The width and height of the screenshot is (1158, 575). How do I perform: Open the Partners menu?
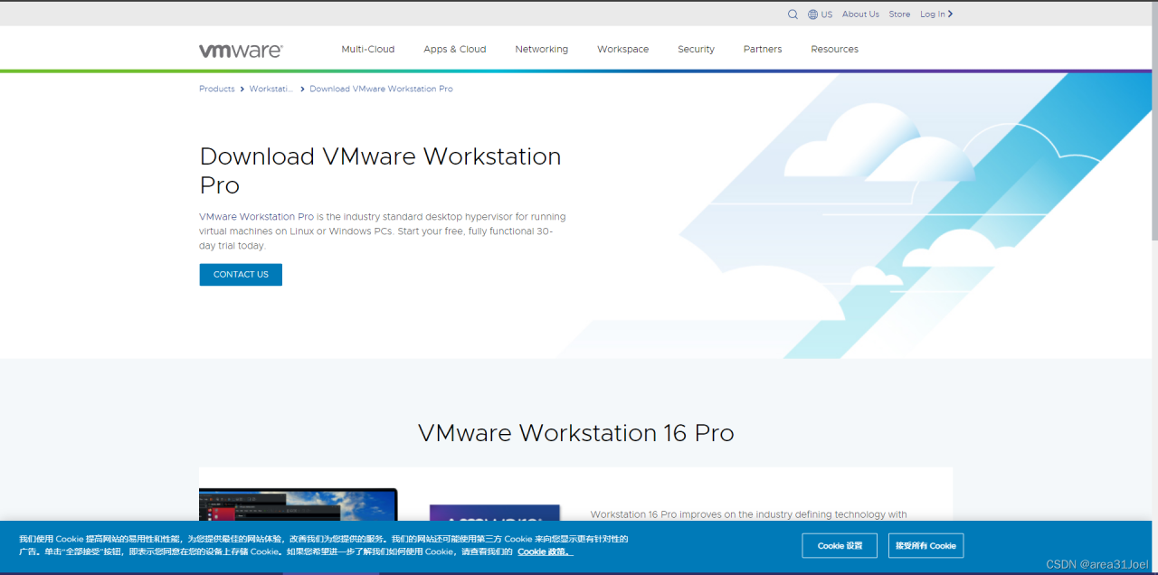click(763, 50)
